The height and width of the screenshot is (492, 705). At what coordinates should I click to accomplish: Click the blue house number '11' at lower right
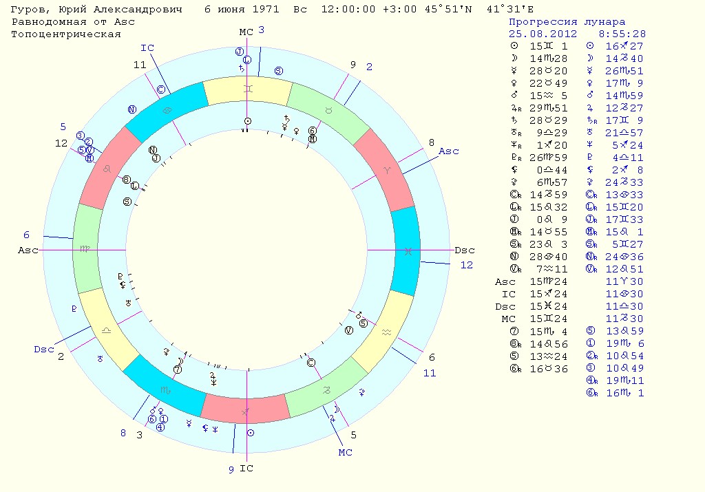point(430,373)
